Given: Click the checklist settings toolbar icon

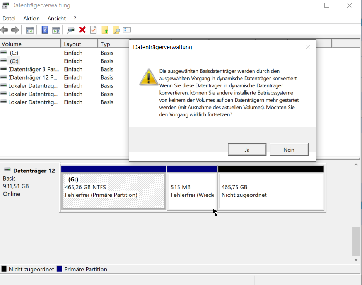Looking at the screenshot, I should pyautogui.click(x=127, y=30).
